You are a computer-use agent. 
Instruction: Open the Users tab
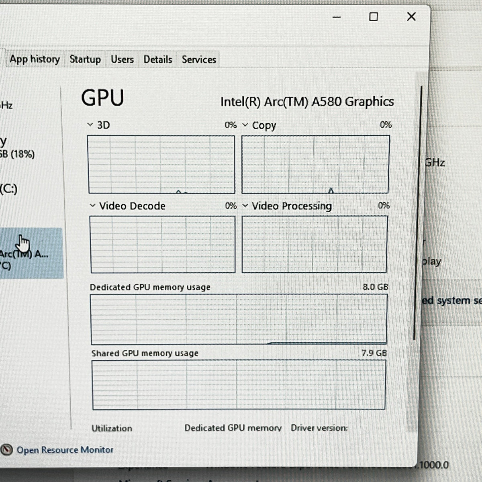point(122,59)
